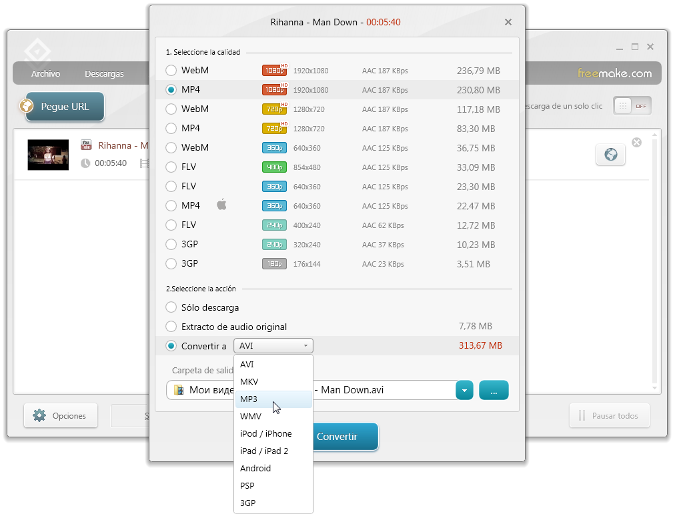Select 3GP in the format dropdown list
The width and height of the screenshot is (675, 520).
(273, 503)
